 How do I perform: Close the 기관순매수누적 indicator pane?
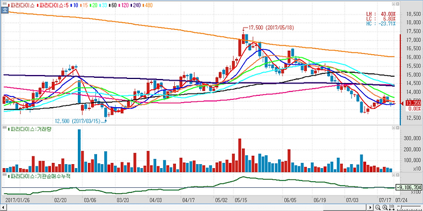click(x=398, y=175)
